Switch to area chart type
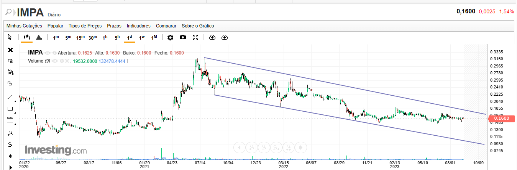The width and height of the screenshot is (517, 170). tap(39, 37)
